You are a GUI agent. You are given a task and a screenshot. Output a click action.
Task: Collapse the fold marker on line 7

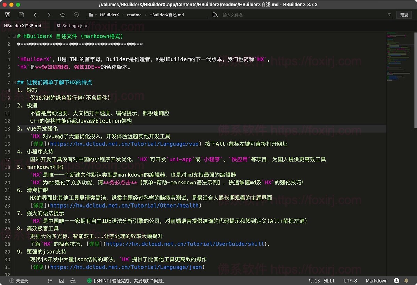14,83
